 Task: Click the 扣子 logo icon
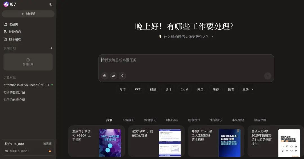click(6, 4)
